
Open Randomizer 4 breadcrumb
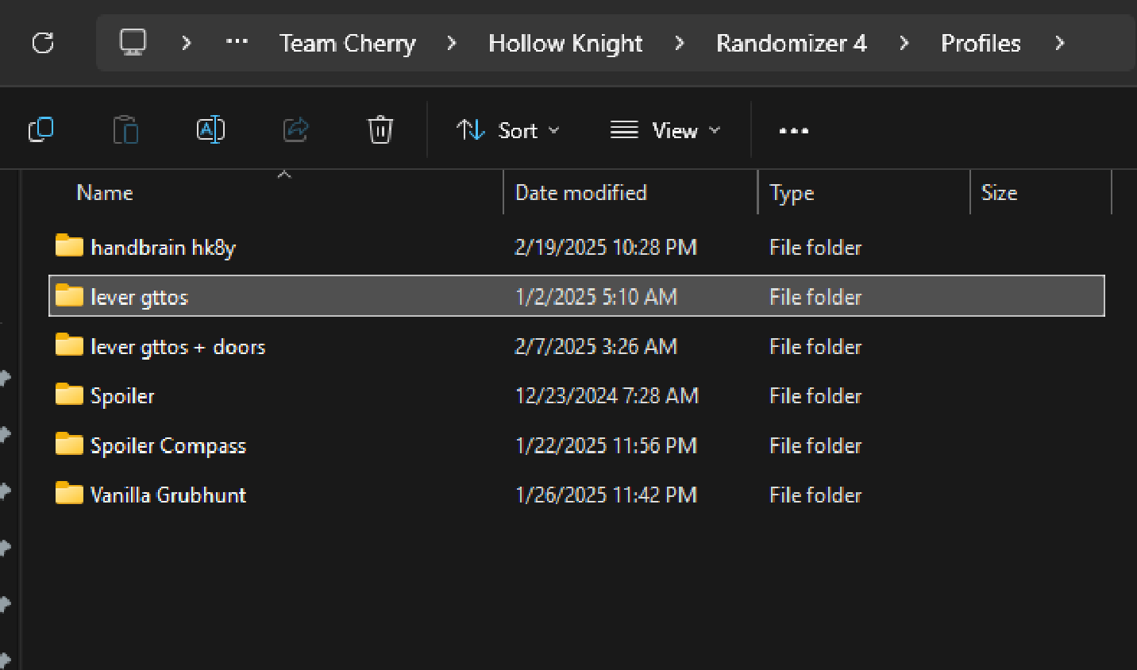point(791,43)
